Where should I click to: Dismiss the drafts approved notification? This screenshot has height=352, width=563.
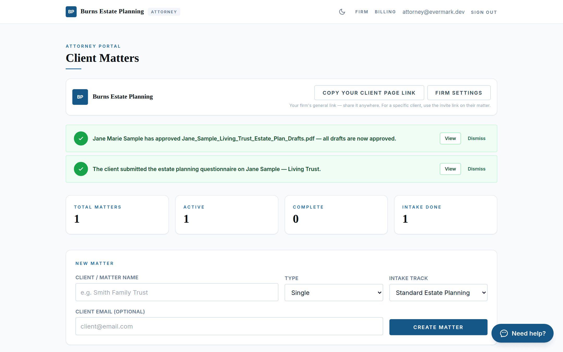476,138
